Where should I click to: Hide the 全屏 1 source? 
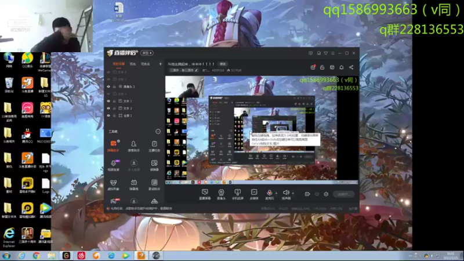(108, 115)
